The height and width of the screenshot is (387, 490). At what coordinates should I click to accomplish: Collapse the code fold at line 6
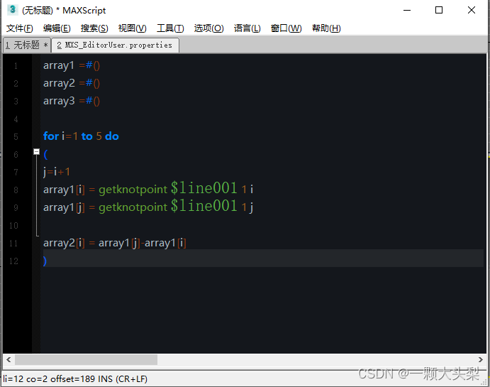[37, 152]
